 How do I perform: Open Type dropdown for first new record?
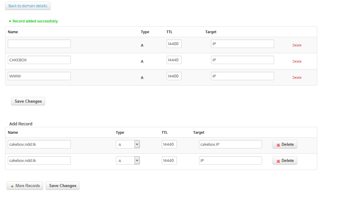[137, 144]
